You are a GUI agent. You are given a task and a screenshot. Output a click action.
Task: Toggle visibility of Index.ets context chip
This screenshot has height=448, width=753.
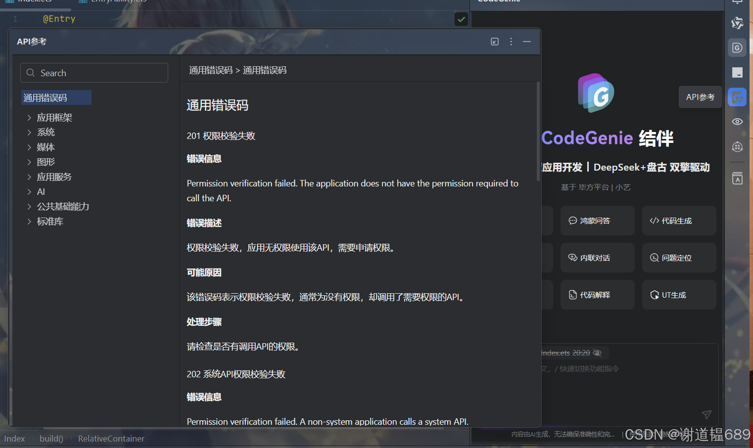(597, 353)
